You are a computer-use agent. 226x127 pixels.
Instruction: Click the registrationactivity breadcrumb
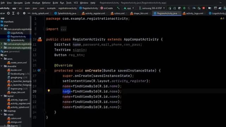pos(67,8)
